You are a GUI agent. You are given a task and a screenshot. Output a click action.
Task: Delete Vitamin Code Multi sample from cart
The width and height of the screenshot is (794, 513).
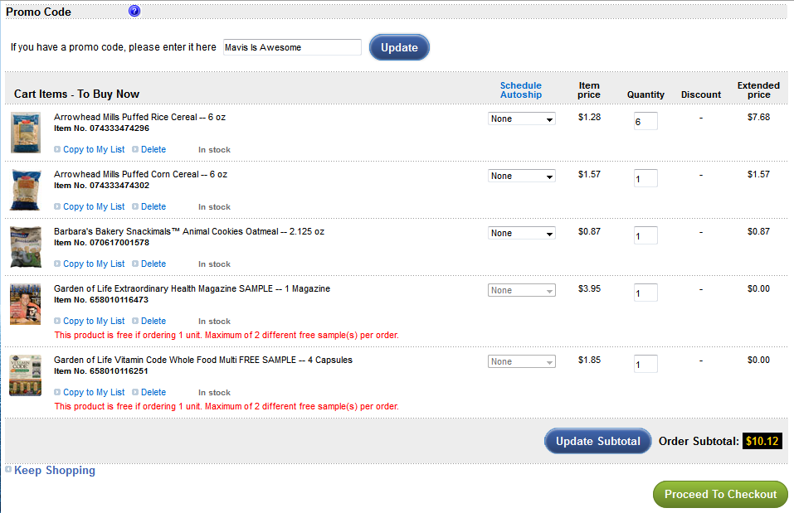(x=153, y=392)
